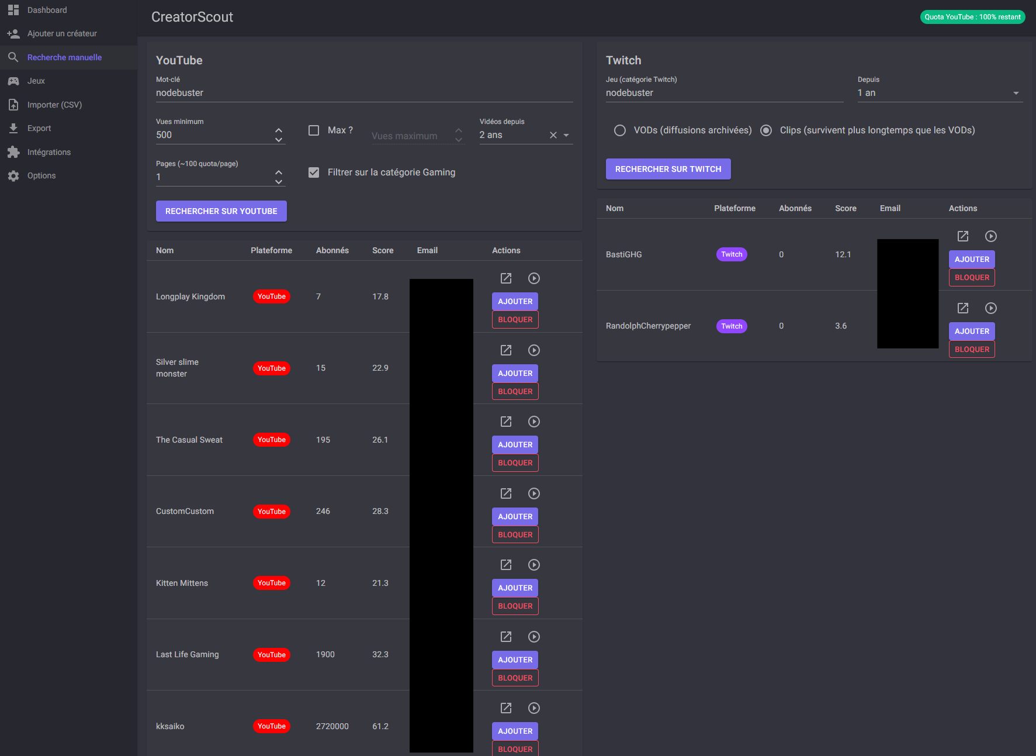Viewport: 1036px width, 756px height.
Task: Click Abonnés column header in YouTube table
Action: point(332,250)
